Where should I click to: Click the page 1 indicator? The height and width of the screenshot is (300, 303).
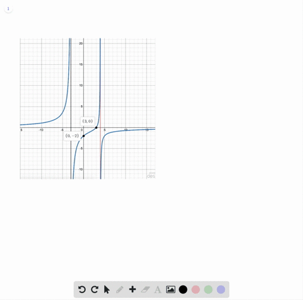pos(8,9)
